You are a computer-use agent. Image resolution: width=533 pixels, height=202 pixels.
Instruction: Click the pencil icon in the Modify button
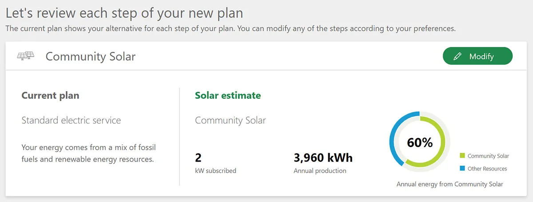tap(457, 56)
